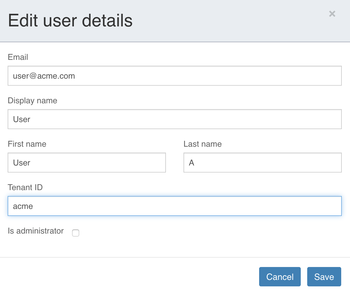The width and height of the screenshot is (350, 294).
Task: Click the First name label
Action: 27,144
